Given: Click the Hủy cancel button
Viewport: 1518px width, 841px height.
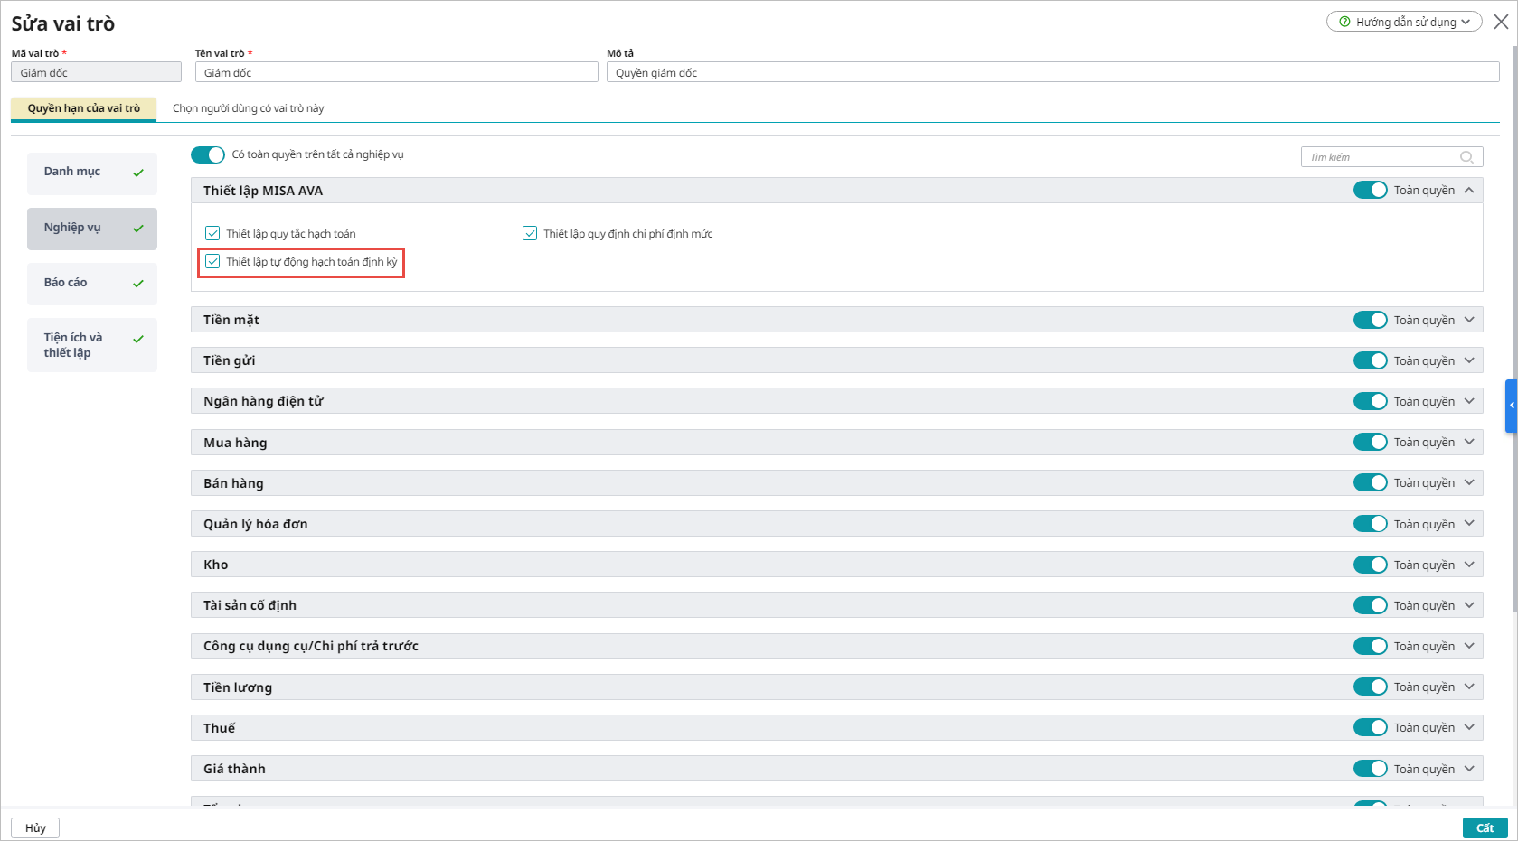Looking at the screenshot, I should (x=35, y=827).
